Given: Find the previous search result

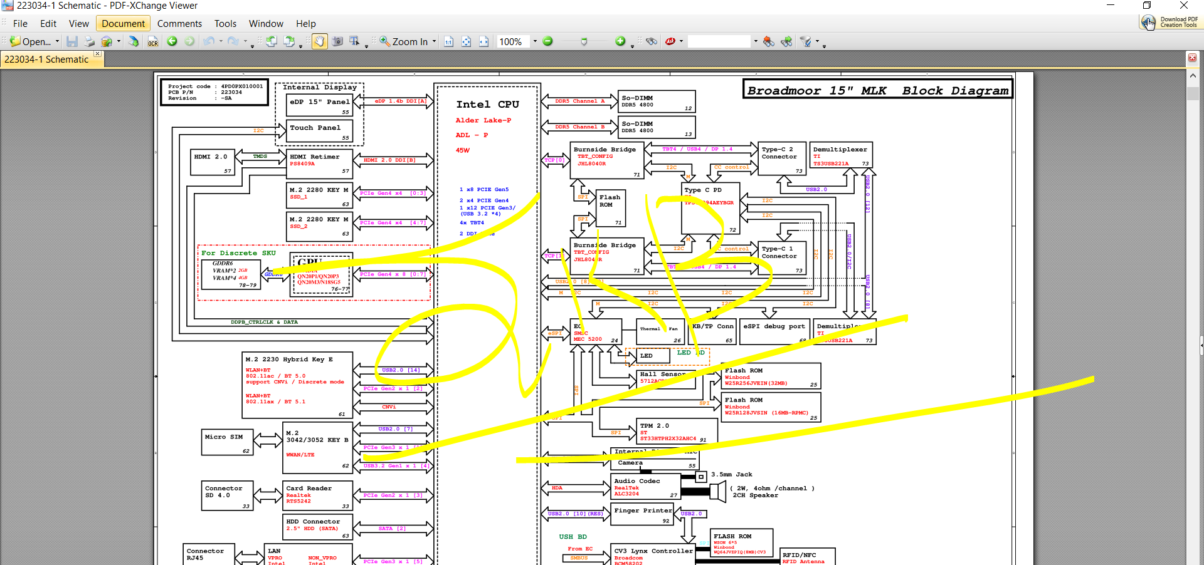Looking at the screenshot, I should [769, 41].
